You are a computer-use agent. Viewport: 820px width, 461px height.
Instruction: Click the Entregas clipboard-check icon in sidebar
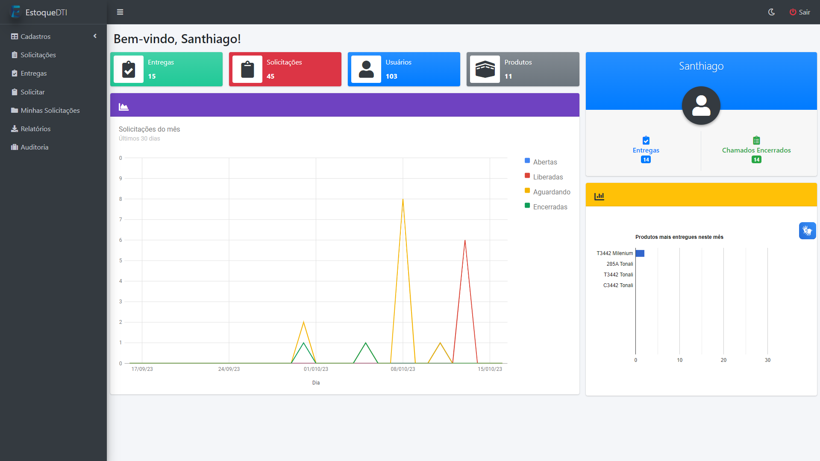[x=15, y=73]
